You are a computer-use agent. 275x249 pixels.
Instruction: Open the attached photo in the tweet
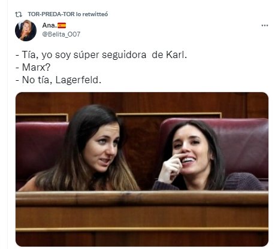pyautogui.click(x=142, y=169)
